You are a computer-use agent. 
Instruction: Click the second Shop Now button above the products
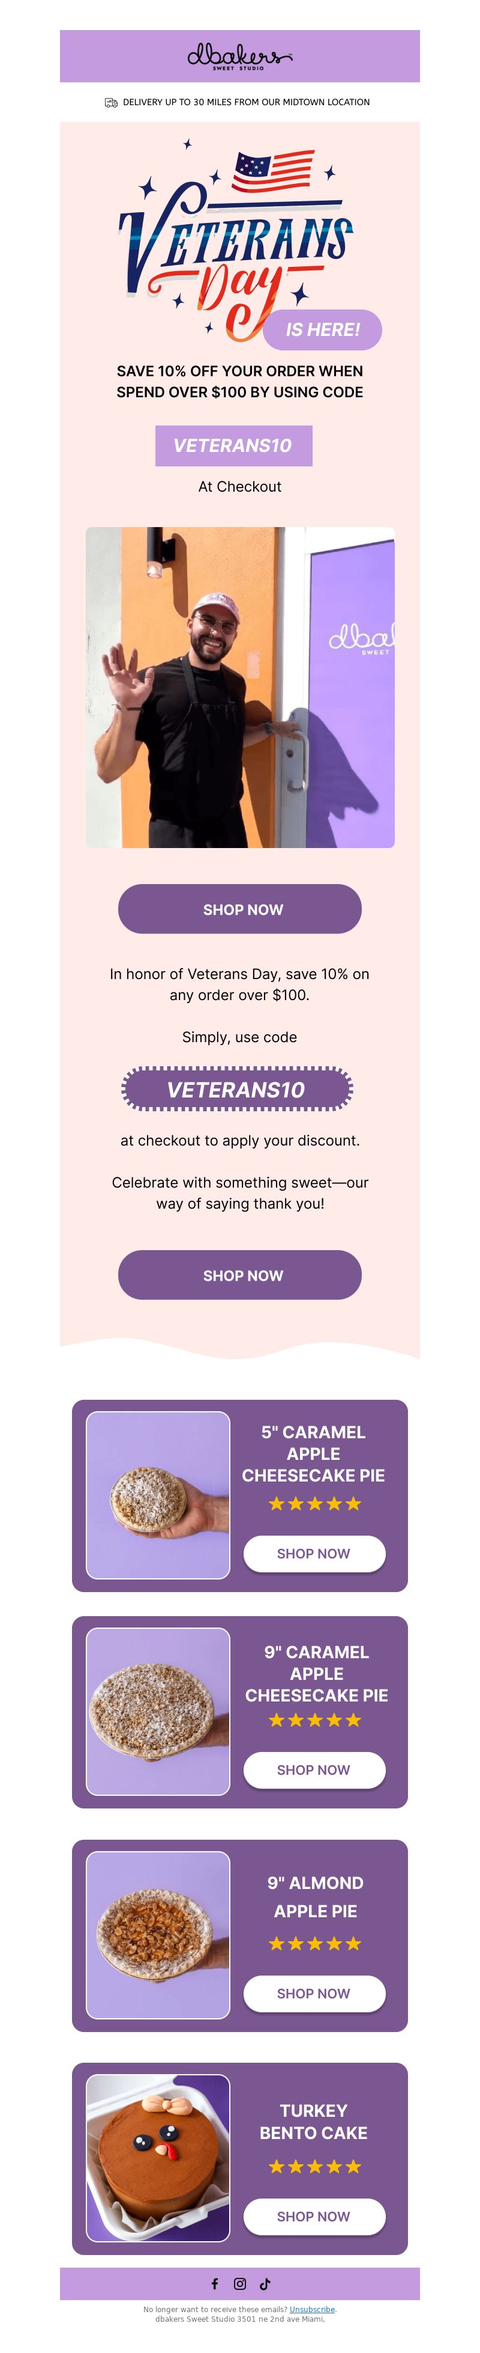point(240,1274)
